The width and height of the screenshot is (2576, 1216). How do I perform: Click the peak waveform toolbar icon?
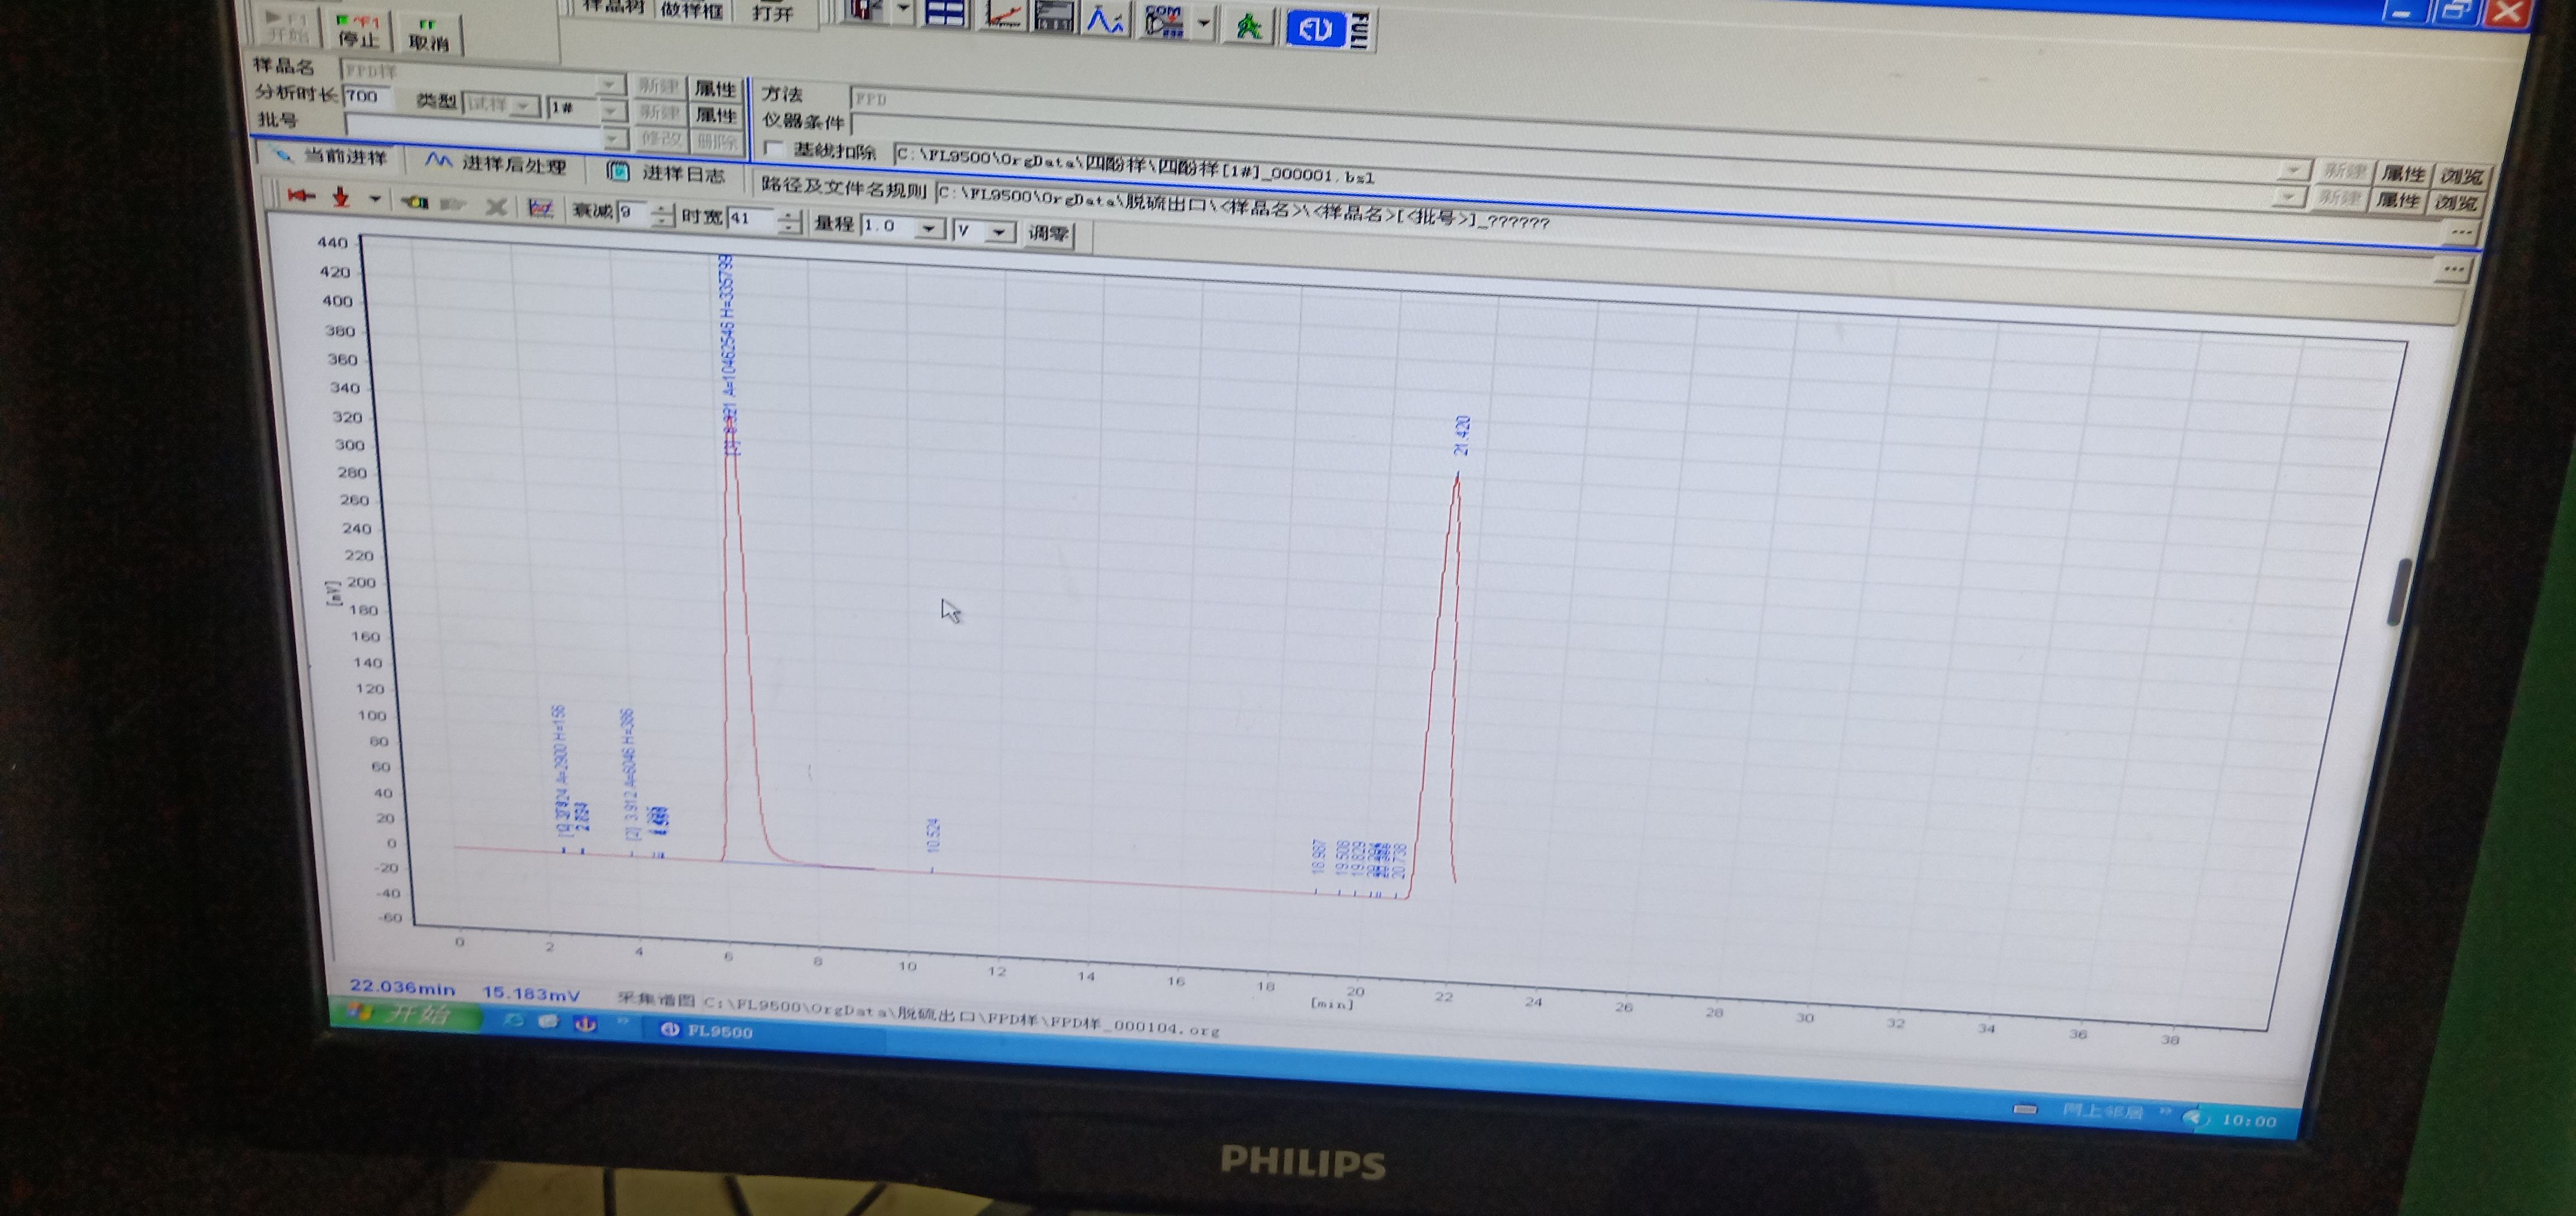point(1105,20)
